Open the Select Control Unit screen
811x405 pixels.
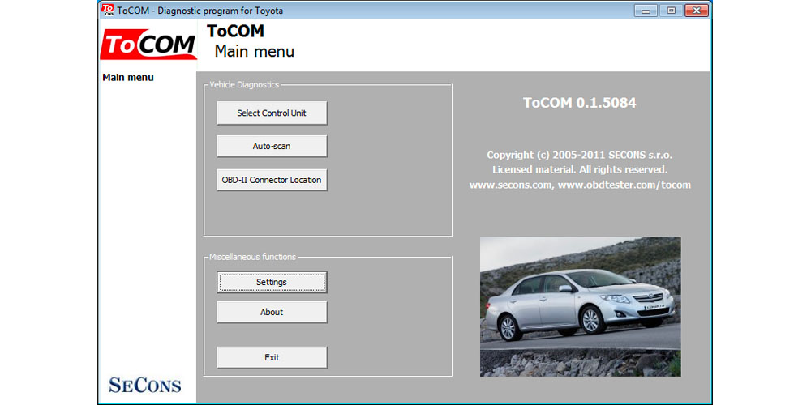[x=272, y=113]
